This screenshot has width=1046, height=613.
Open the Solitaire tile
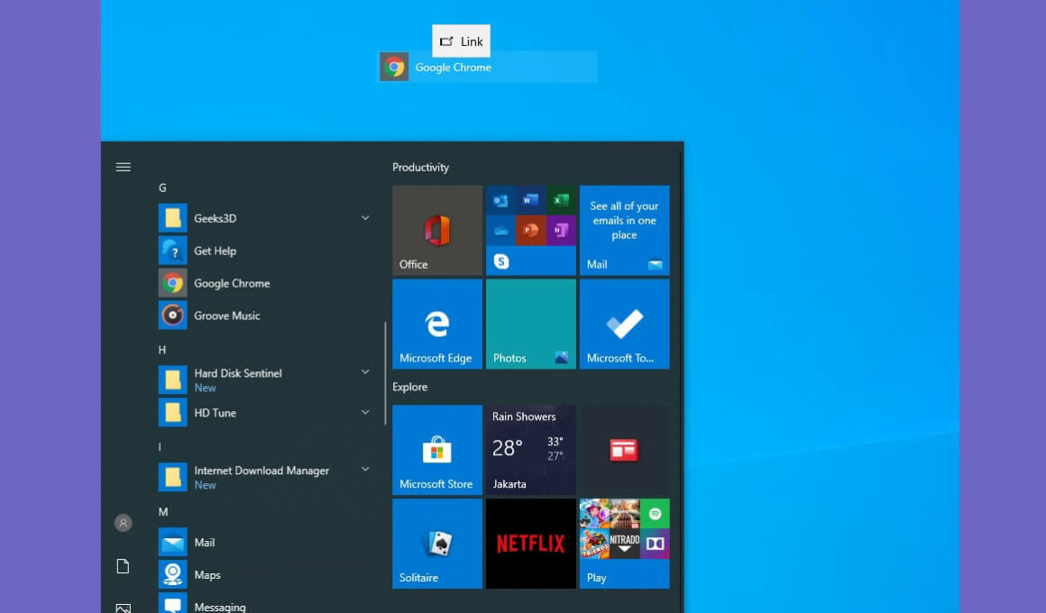[x=437, y=544]
